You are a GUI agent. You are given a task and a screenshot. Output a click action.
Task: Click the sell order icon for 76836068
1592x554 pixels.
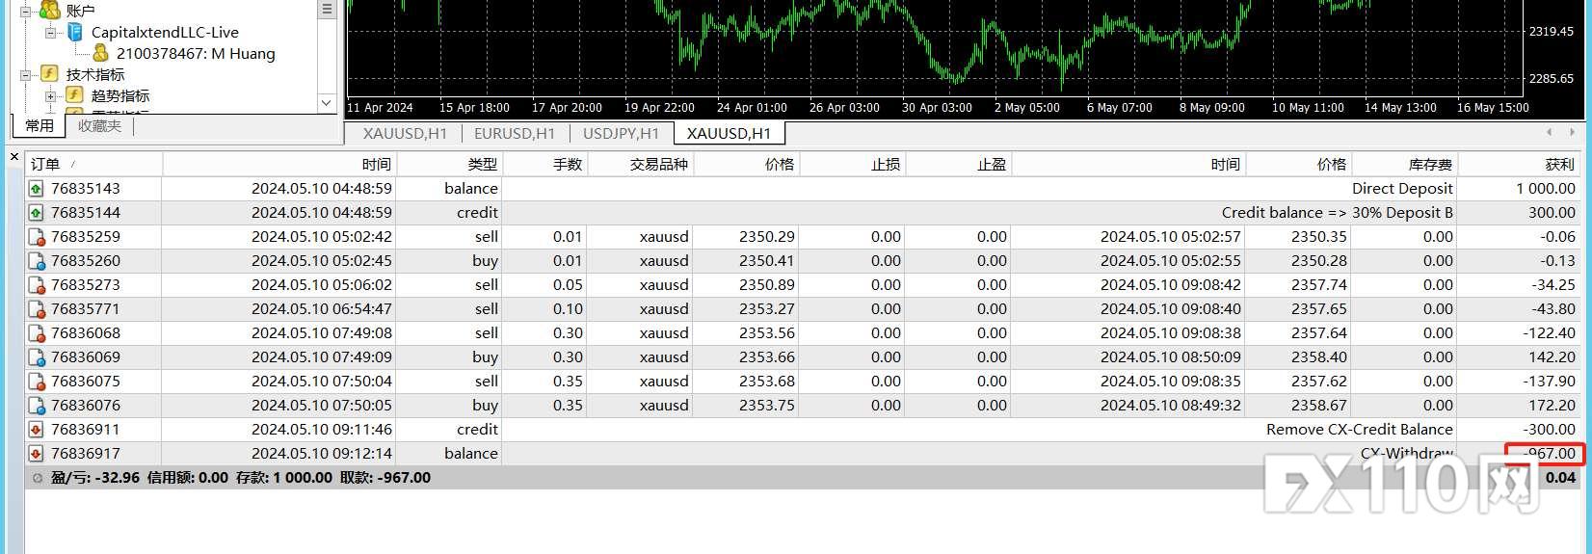(x=37, y=333)
